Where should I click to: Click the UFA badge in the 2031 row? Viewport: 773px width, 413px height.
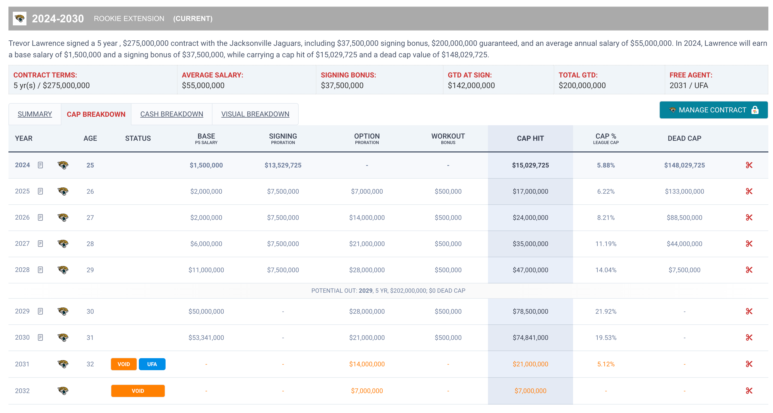pos(152,364)
